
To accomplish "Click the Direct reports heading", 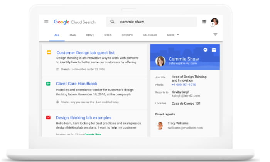I will click(165, 114).
